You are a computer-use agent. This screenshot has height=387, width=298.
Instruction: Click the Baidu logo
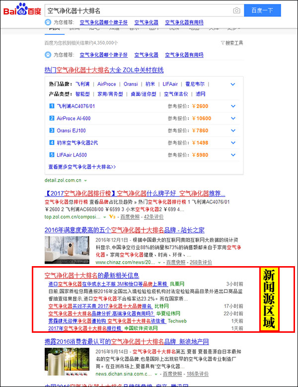point(22,10)
